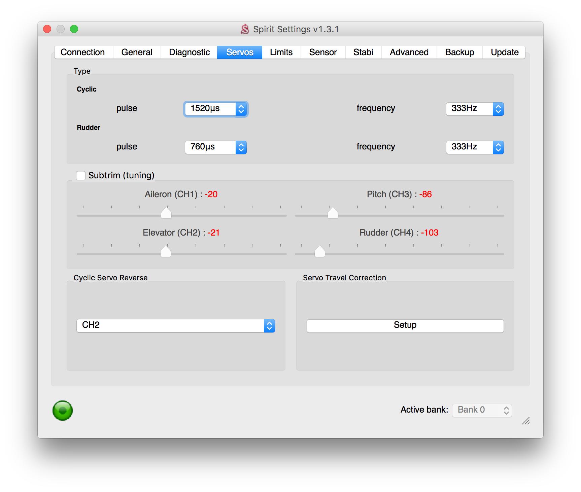
Task: Expand the Cyclic Servo Reverse CH2 dropdown
Action: click(x=176, y=325)
